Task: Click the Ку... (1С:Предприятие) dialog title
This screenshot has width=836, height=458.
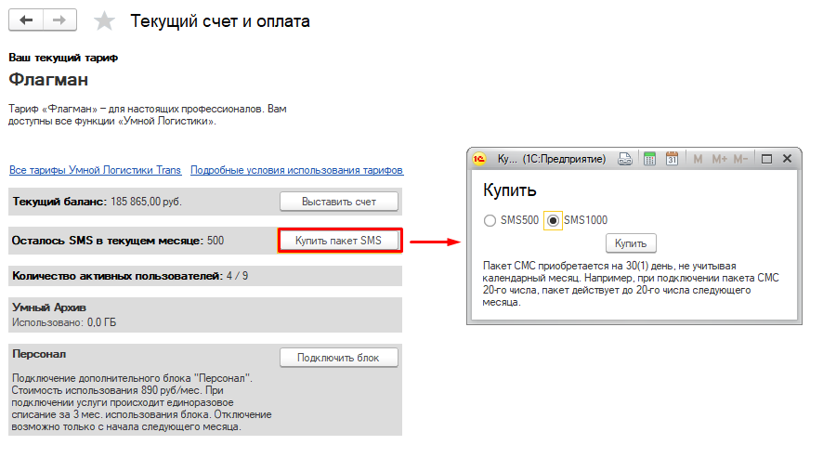Action: 551,159
